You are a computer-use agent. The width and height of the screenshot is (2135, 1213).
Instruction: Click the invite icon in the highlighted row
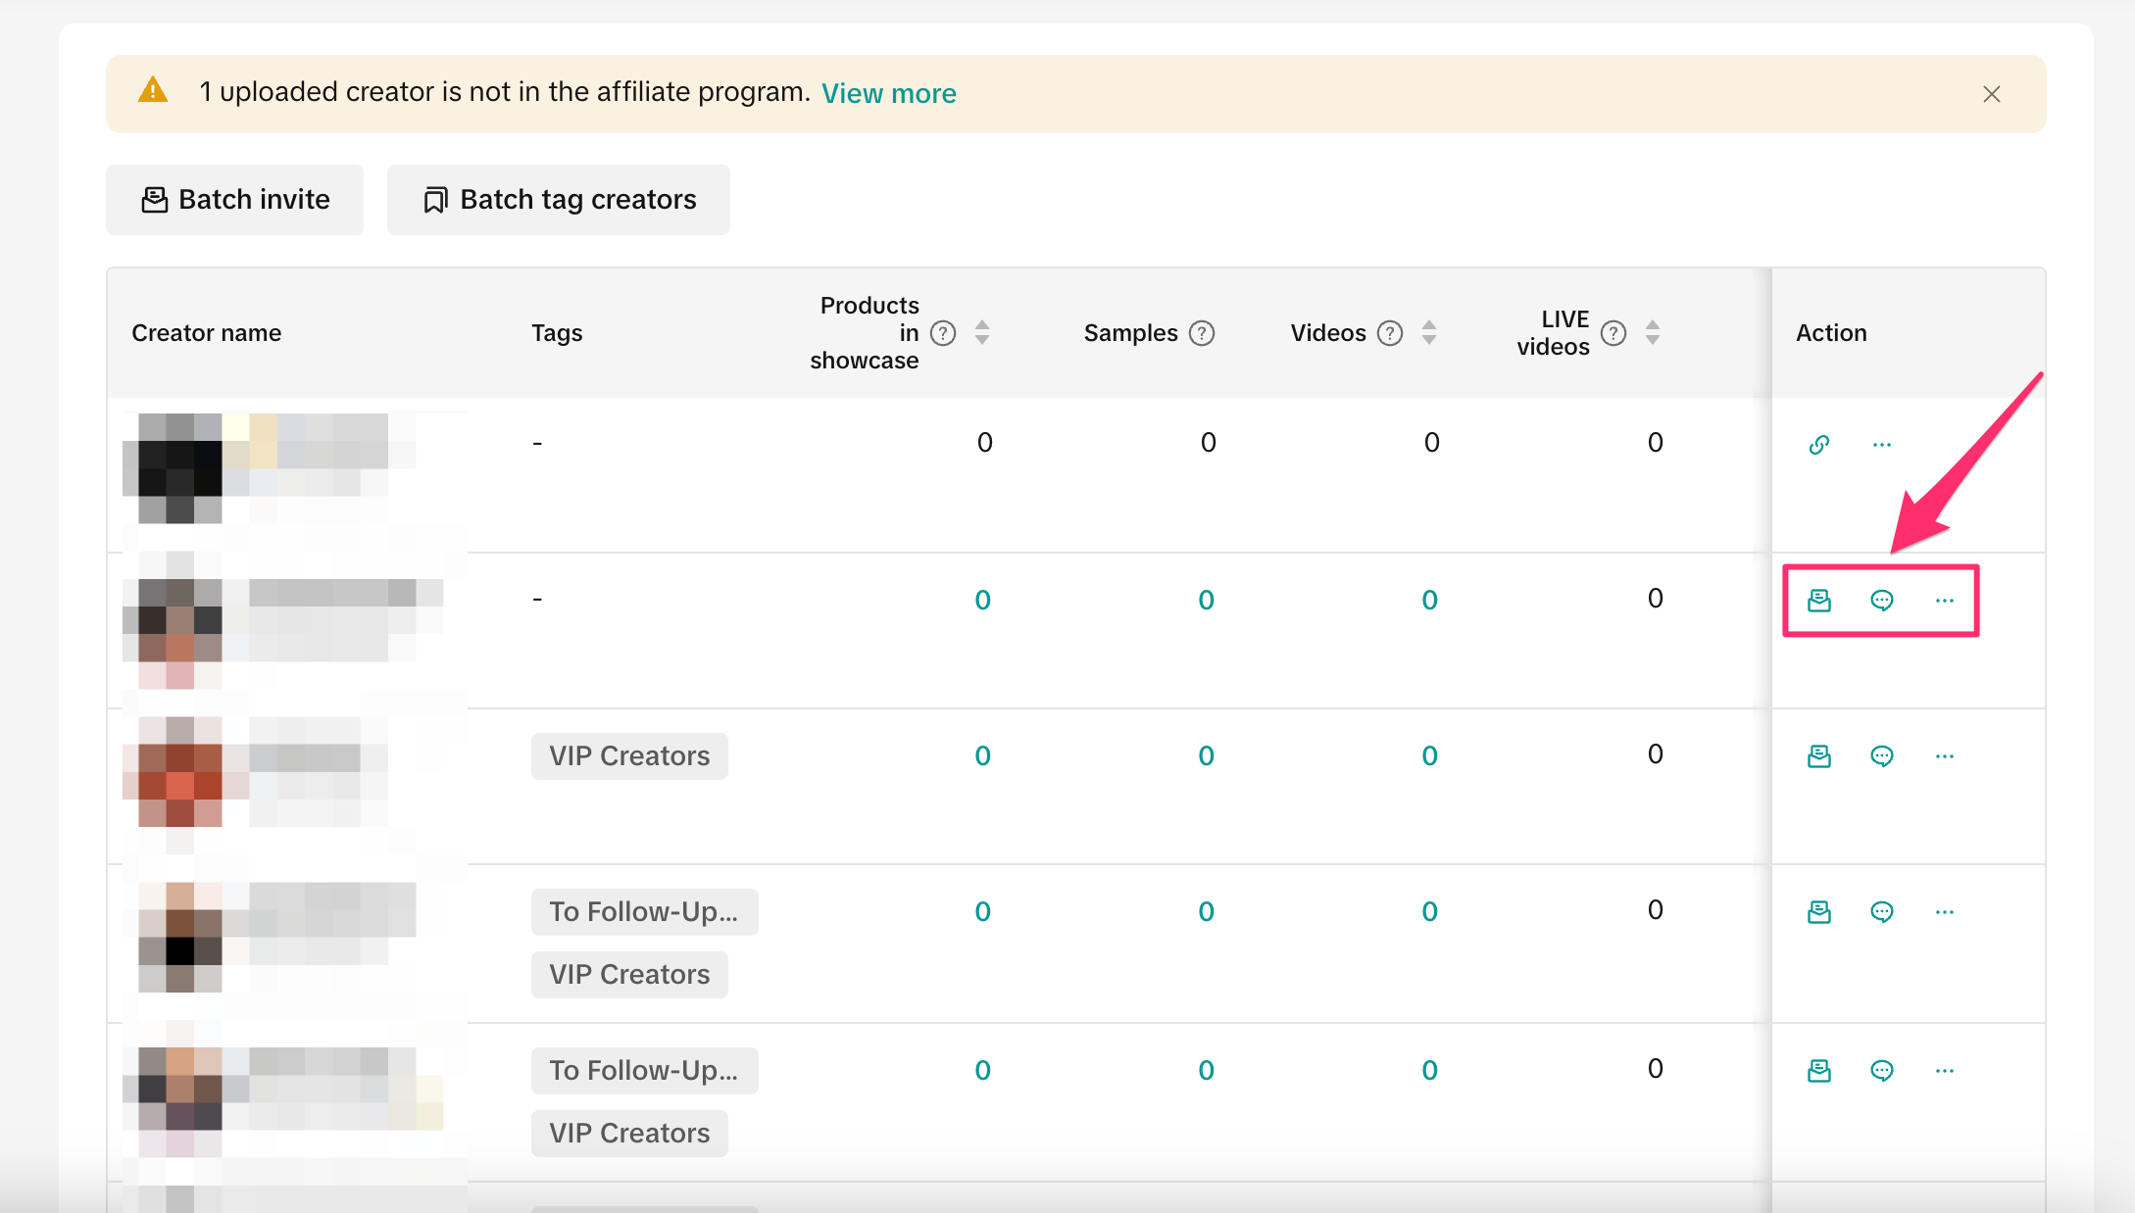[x=1818, y=601]
